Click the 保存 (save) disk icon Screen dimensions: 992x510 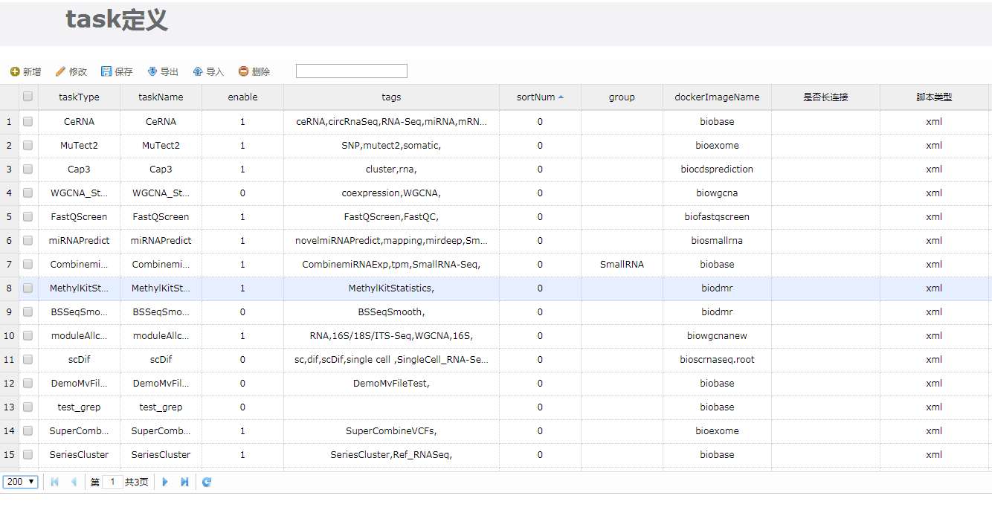[x=106, y=71]
